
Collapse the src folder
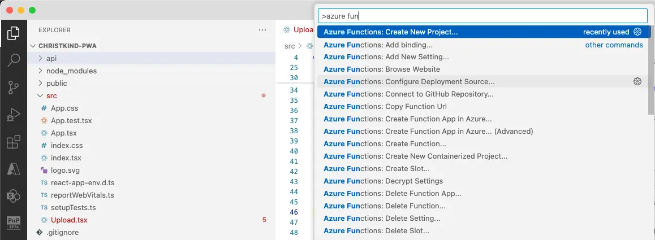tap(40, 95)
